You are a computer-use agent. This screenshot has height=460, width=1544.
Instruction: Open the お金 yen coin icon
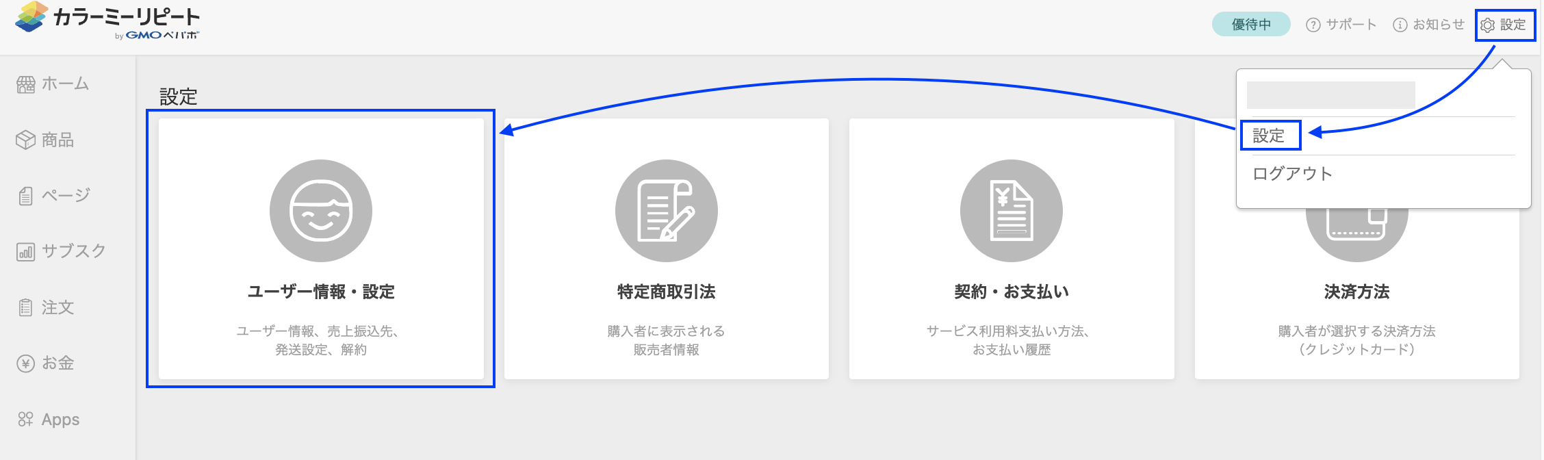(25, 363)
